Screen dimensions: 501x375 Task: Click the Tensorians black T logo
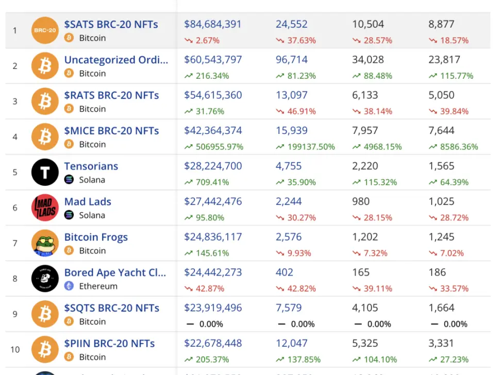point(45,172)
